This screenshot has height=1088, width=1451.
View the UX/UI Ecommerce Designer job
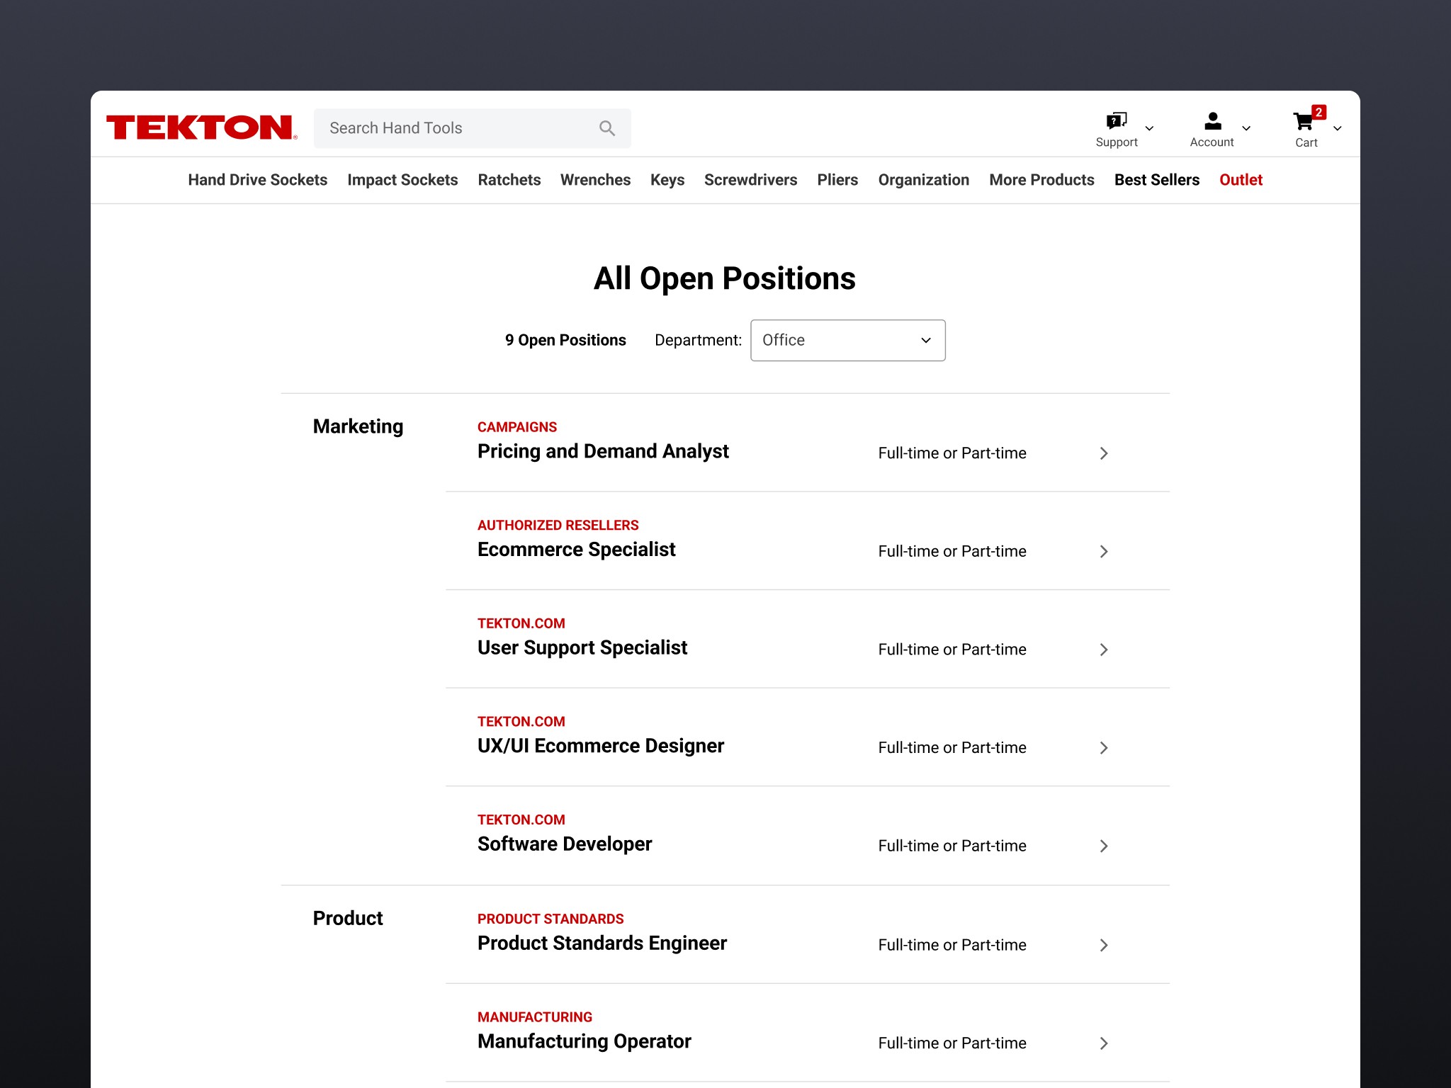coord(601,746)
